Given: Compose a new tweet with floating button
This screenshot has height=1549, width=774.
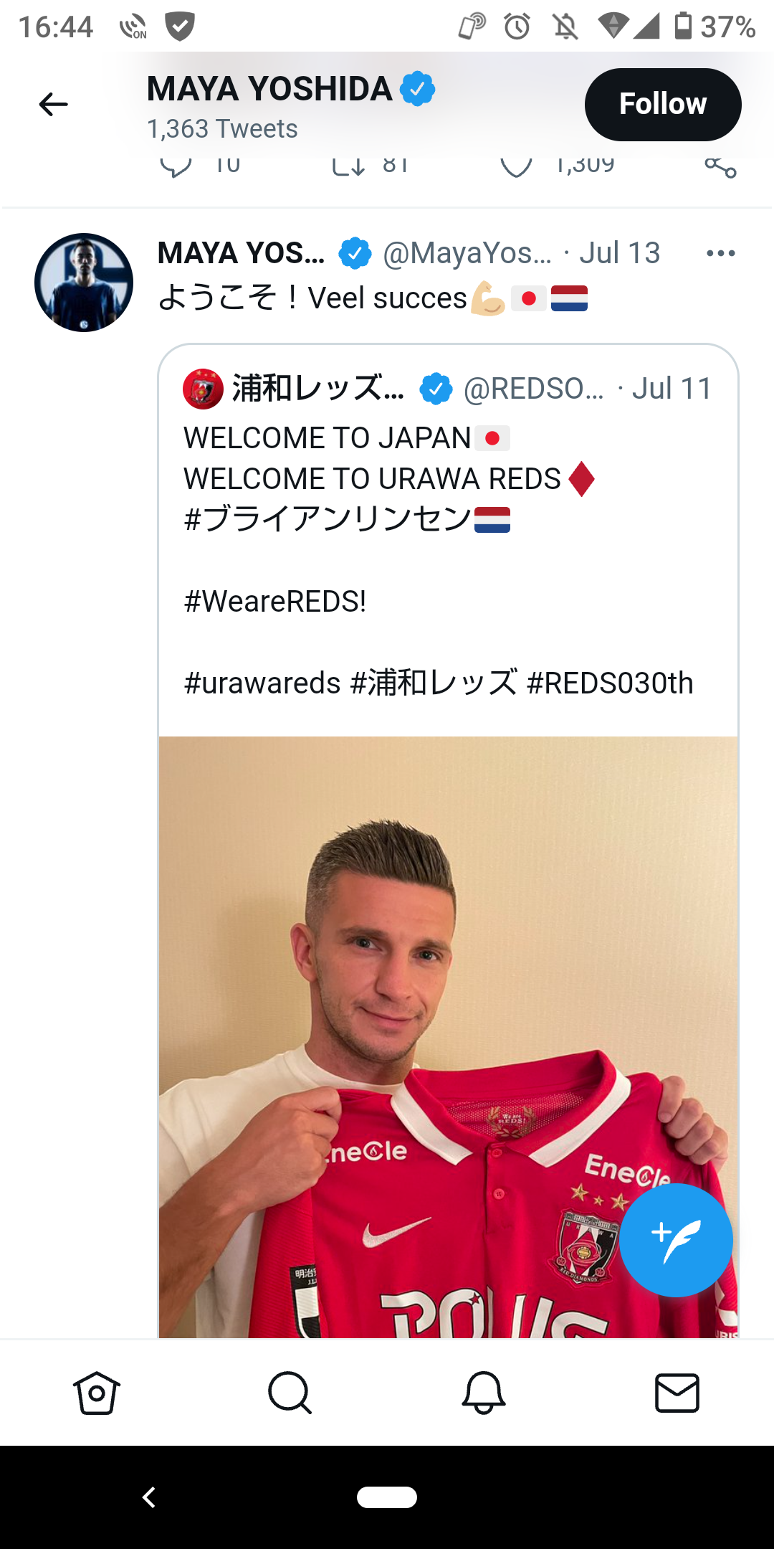Looking at the screenshot, I should 676,1240.
